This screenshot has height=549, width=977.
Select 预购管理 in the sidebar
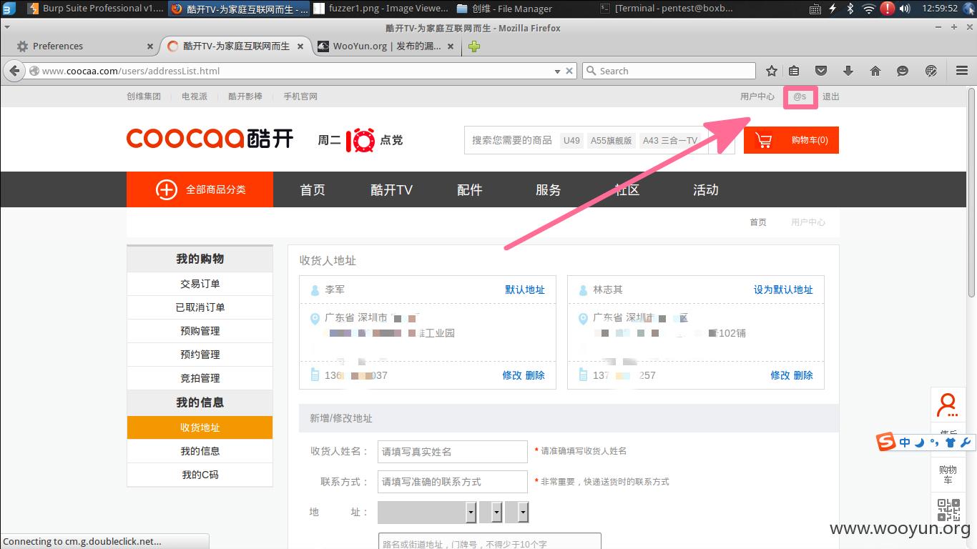pos(200,331)
